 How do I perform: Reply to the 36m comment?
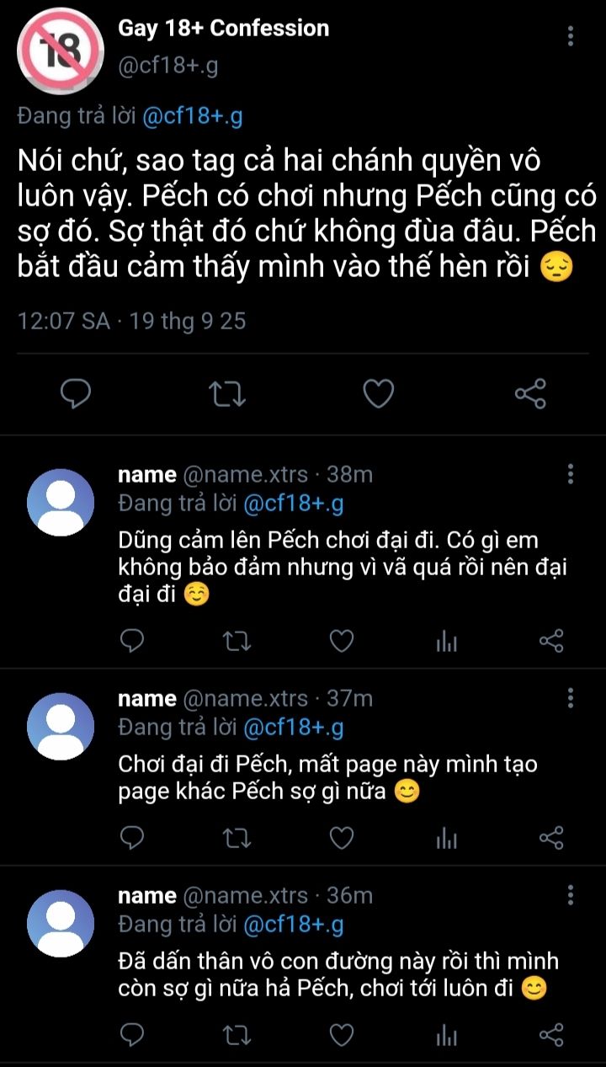pos(132,1035)
